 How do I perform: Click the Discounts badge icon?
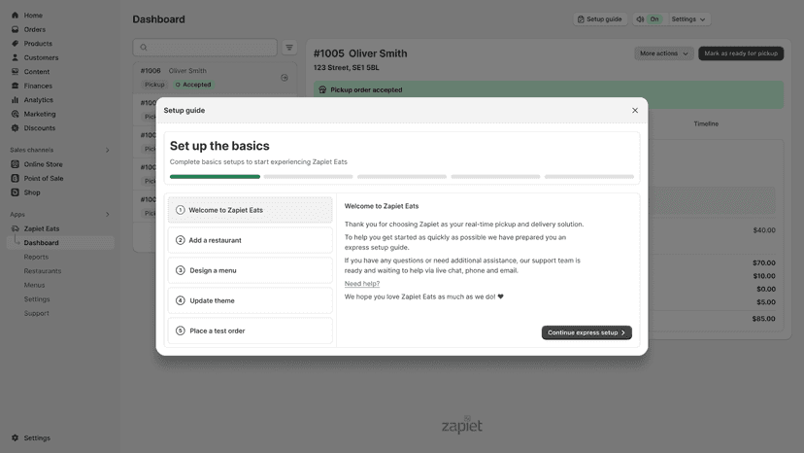click(15, 128)
